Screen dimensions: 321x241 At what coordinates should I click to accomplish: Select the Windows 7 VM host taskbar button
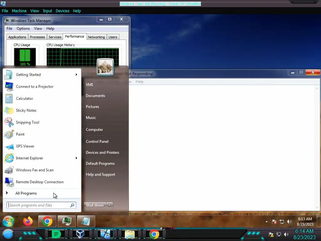coord(105,234)
